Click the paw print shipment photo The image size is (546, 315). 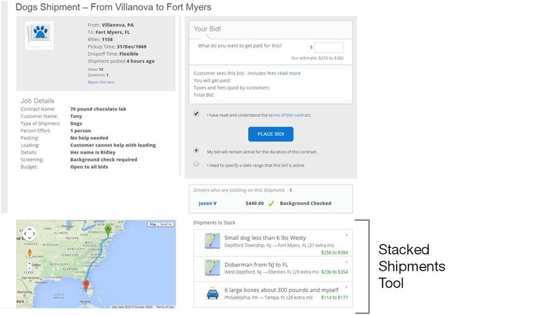coord(39,35)
